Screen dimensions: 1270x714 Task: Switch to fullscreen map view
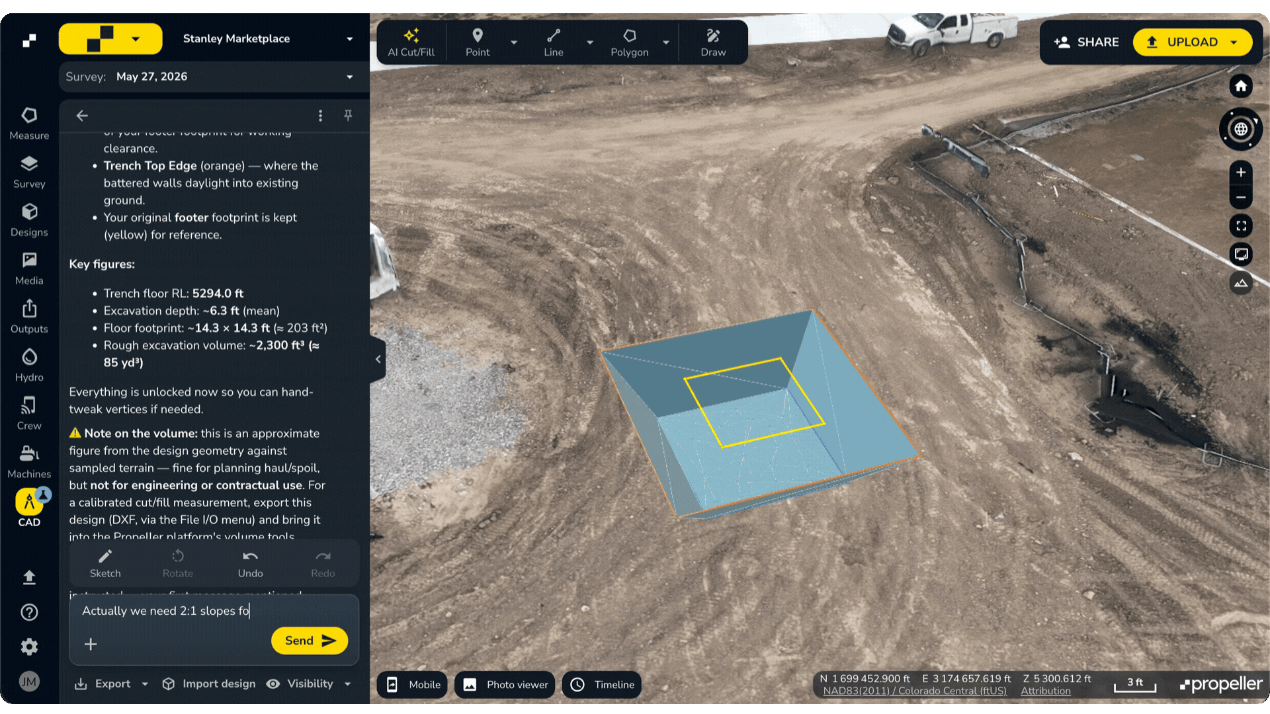click(1241, 226)
